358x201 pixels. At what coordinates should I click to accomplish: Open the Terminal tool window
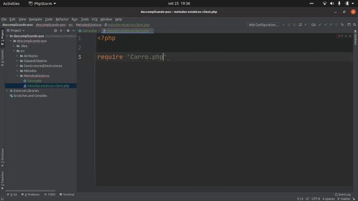(67, 194)
